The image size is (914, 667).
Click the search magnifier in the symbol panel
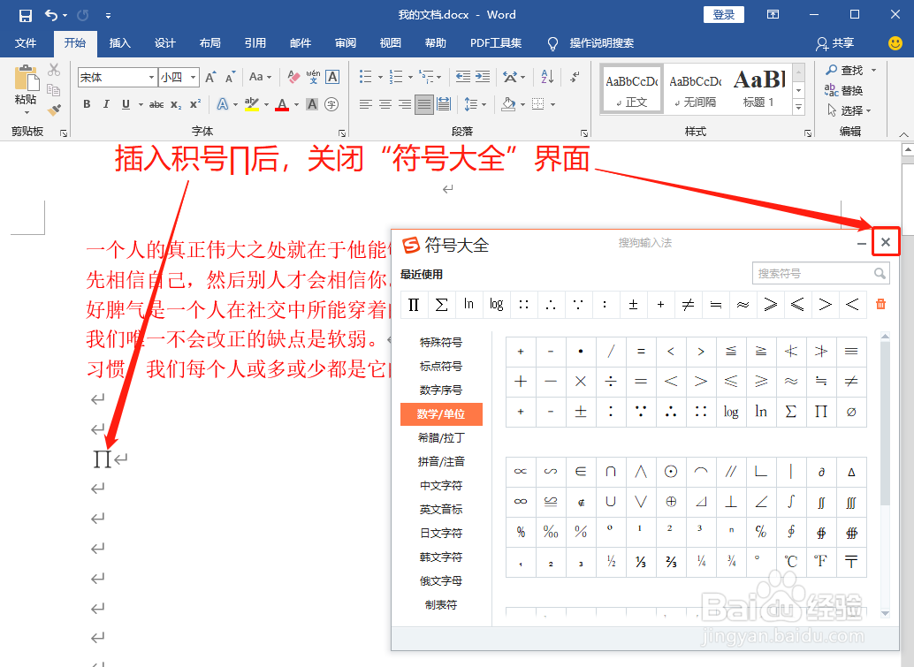[x=880, y=273]
